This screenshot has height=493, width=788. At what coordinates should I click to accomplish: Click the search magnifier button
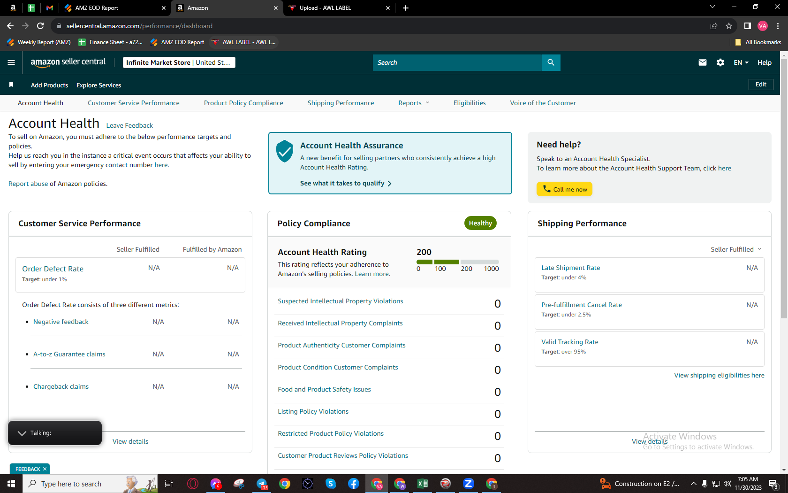click(x=551, y=62)
